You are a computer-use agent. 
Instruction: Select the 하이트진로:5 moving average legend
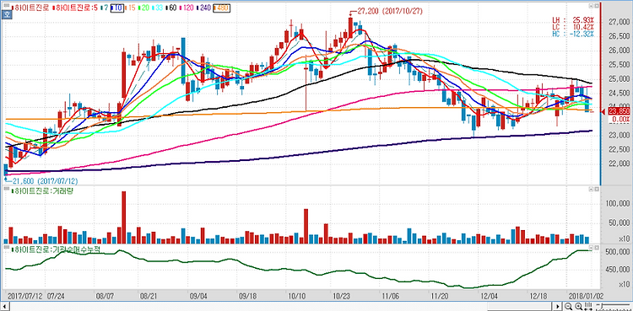(x=75, y=8)
